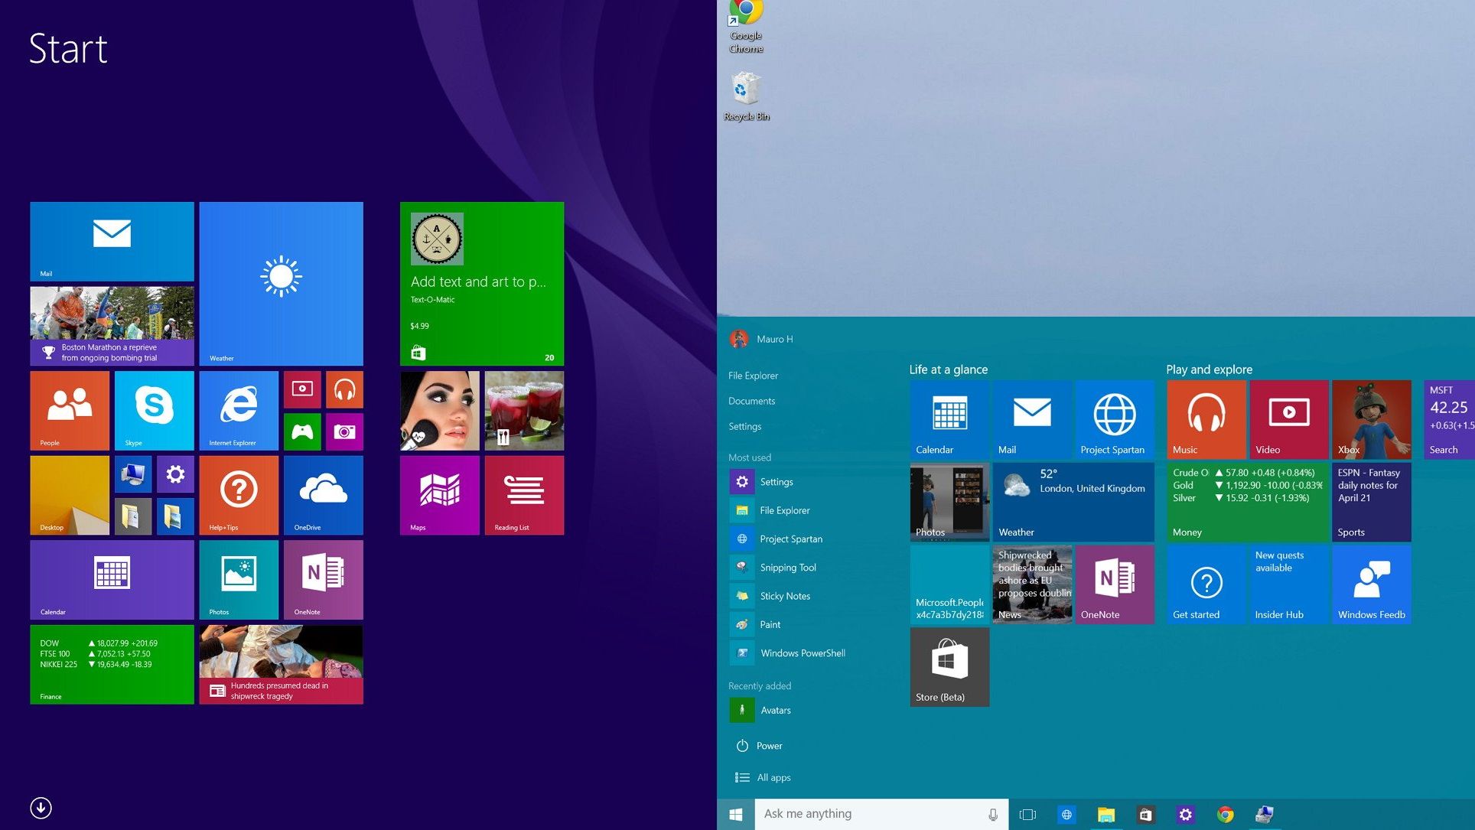Screen dimensions: 1475x830
Task: Open the Music tile in Start menu
Action: coord(1206,419)
